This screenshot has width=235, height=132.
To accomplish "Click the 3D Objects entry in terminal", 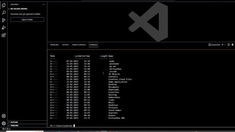I will [114, 74].
